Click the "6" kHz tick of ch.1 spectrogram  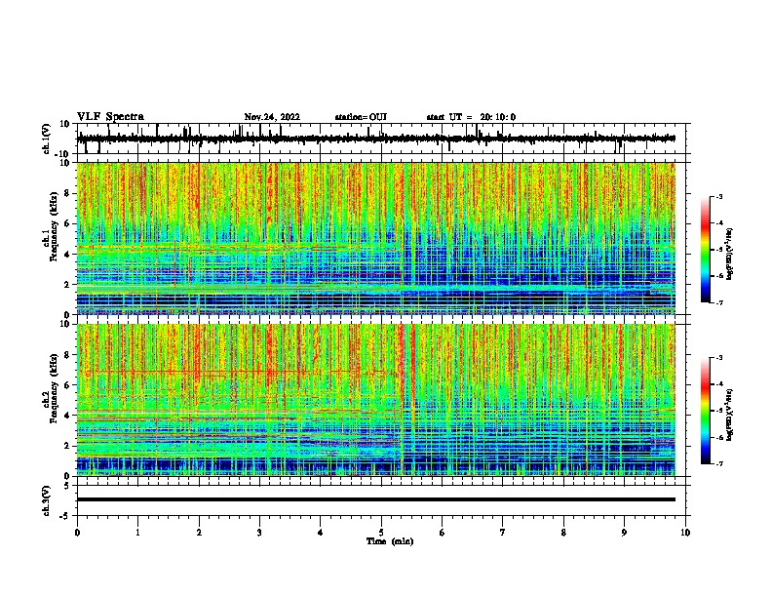[x=67, y=223]
